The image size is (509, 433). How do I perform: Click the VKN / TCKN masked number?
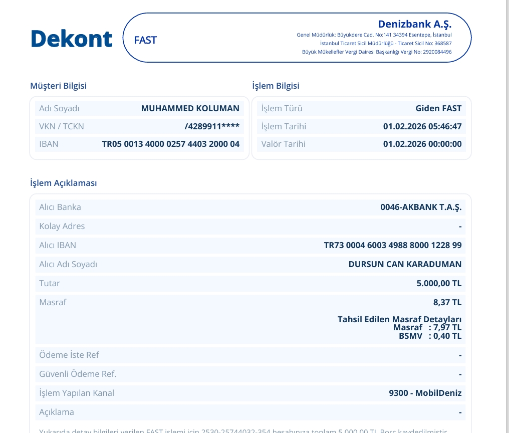click(x=212, y=126)
